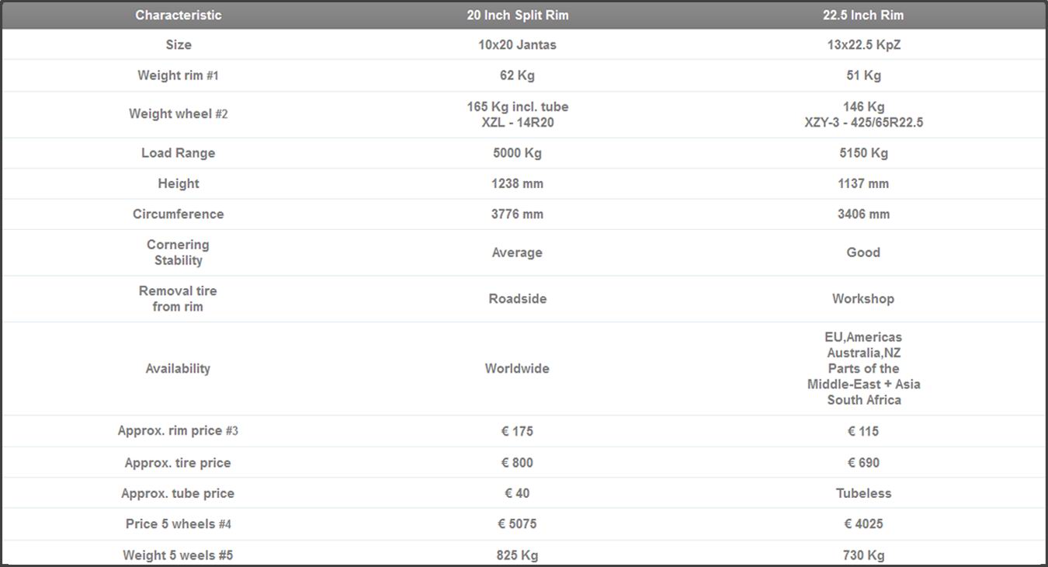Select the Weight rim #1 row label
This screenshot has width=1048, height=567.
tap(178, 75)
